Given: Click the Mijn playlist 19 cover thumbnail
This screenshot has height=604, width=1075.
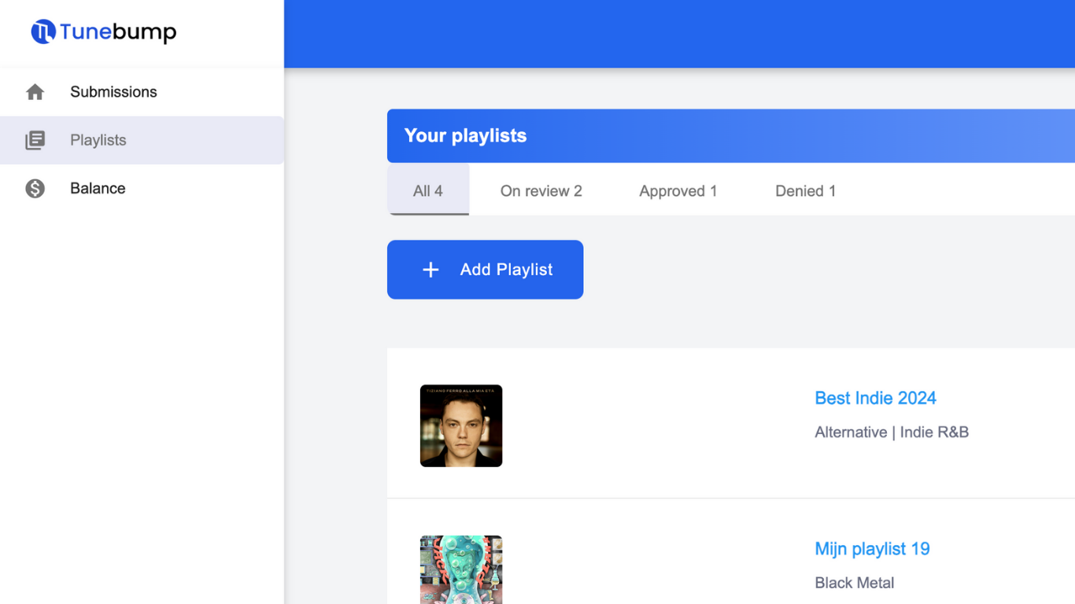Looking at the screenshot, I should 461,569.
